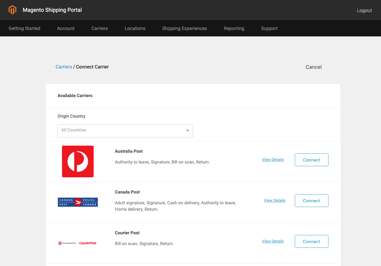Click the Origin Country label

pos(71,116)
